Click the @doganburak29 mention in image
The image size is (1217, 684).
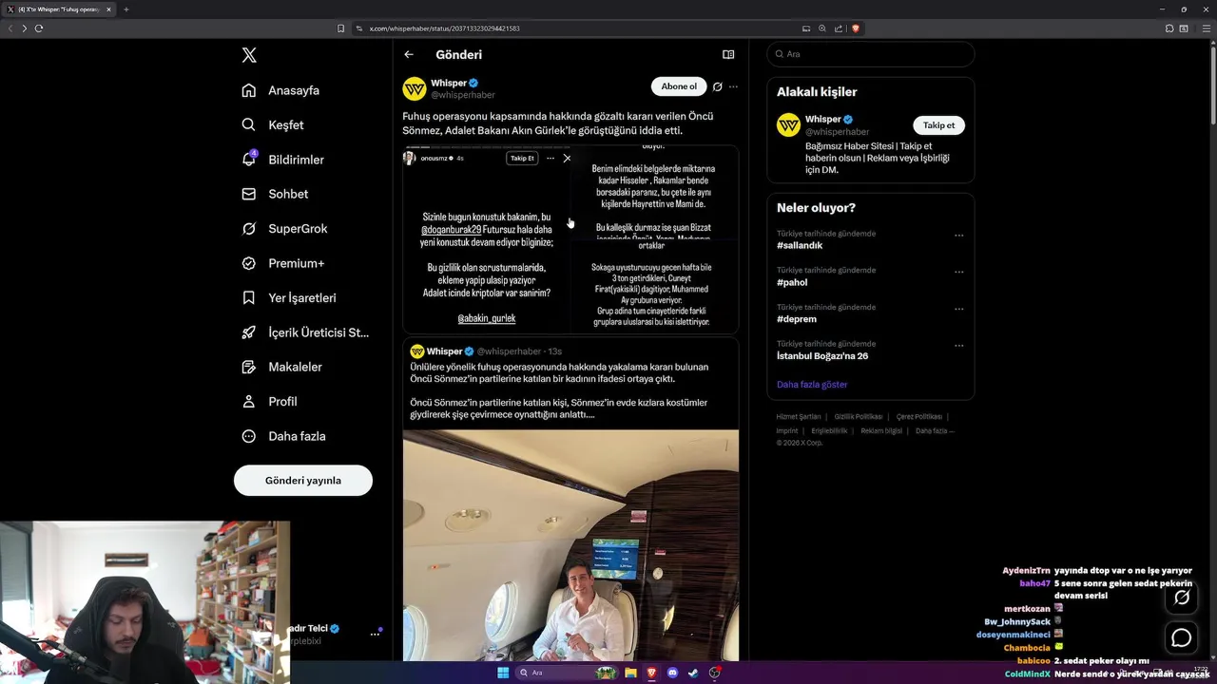click(x=452, y=230)
